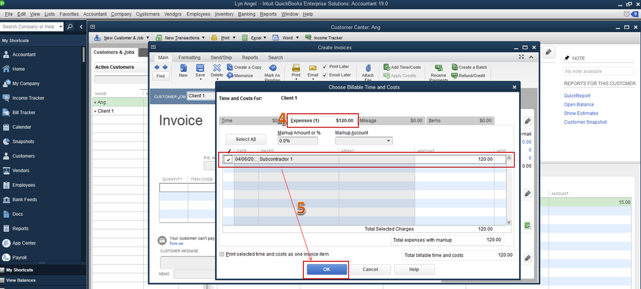Viewport: 641px width, 289px height.
Task: Switch to Send/Ship ribbon tab
Action: (x=221, y=58)
